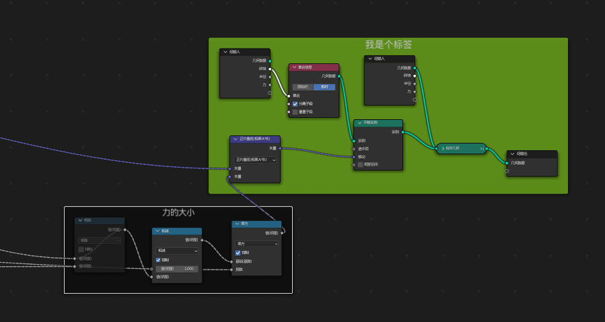Open the 正片叠底 operation dropdown
This screenshot has height=322, width=605.
pyautogui.click(x=255, y=160)
